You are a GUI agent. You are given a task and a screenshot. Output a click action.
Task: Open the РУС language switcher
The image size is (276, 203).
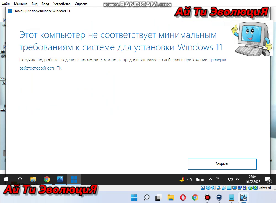238,179
